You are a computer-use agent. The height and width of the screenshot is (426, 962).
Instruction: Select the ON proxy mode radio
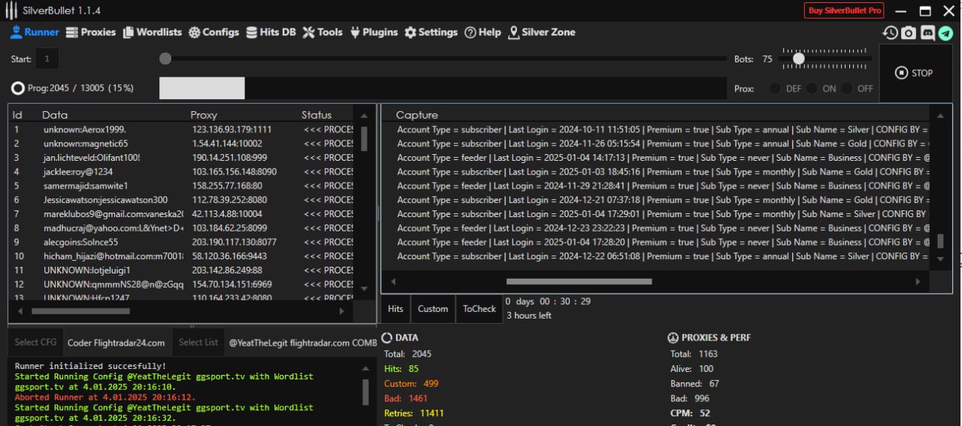(812, 89)
